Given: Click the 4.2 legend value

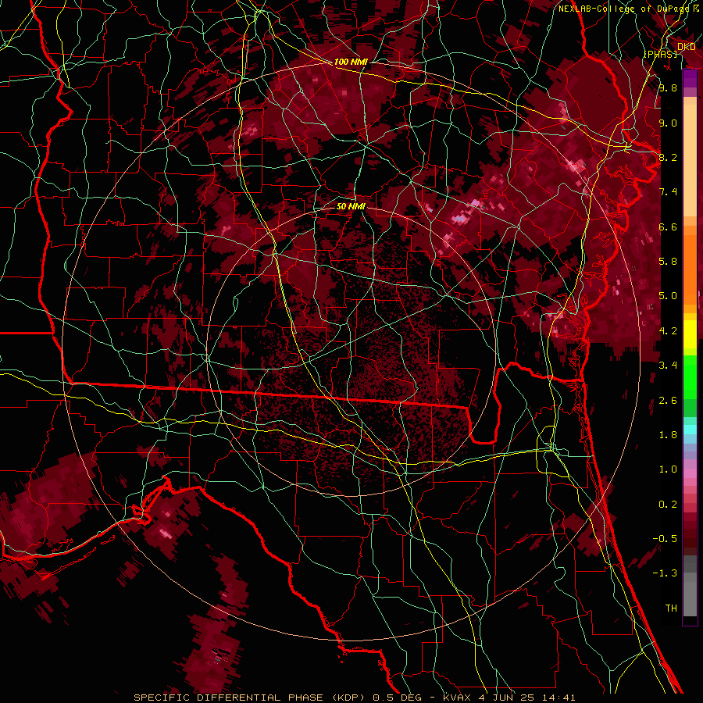Looking at the screenshot, I should coord(668,331).
